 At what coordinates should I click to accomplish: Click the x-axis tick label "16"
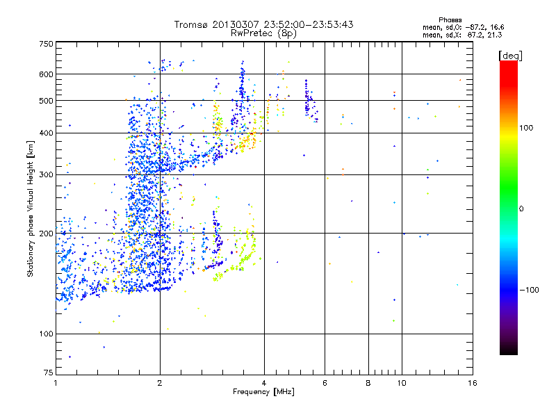pos(473,383)
